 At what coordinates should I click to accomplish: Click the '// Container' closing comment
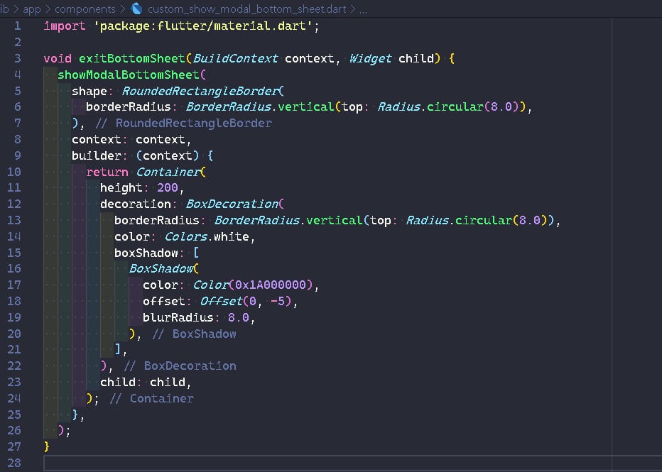(151, 399)
